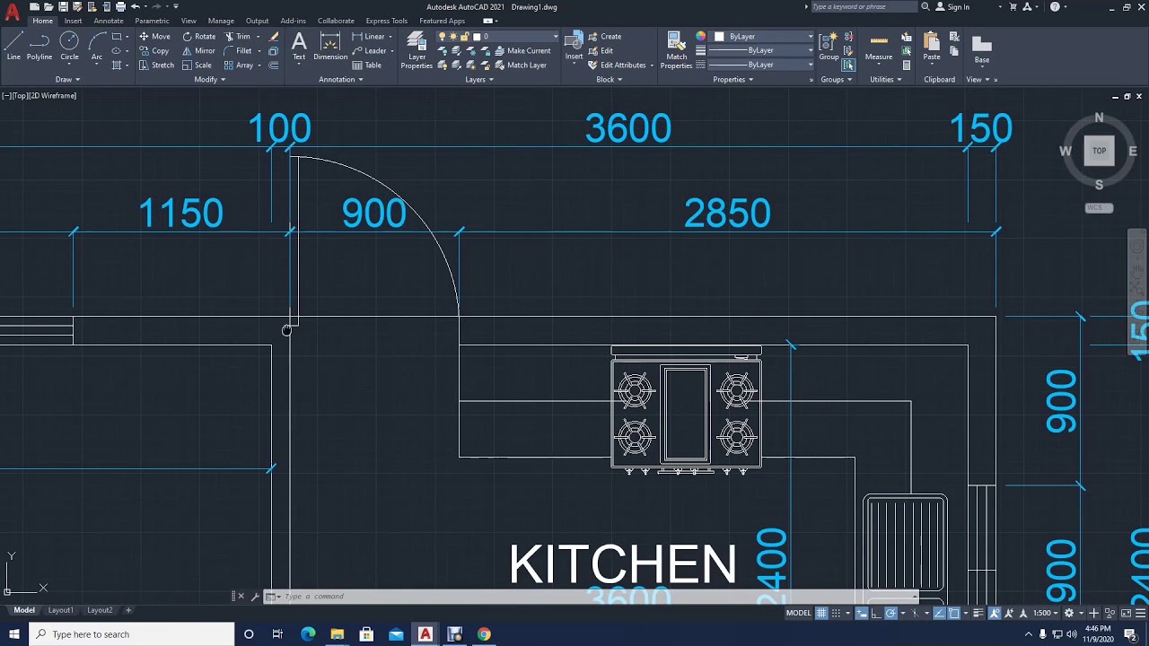Expand the Block panel
This screenshot has width=1149, height=646.
pyautogui.click(x=610, y=79)
